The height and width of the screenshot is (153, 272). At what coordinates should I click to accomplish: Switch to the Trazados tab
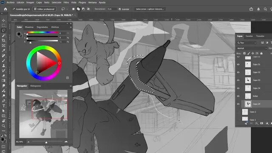[x=260, y=36]
